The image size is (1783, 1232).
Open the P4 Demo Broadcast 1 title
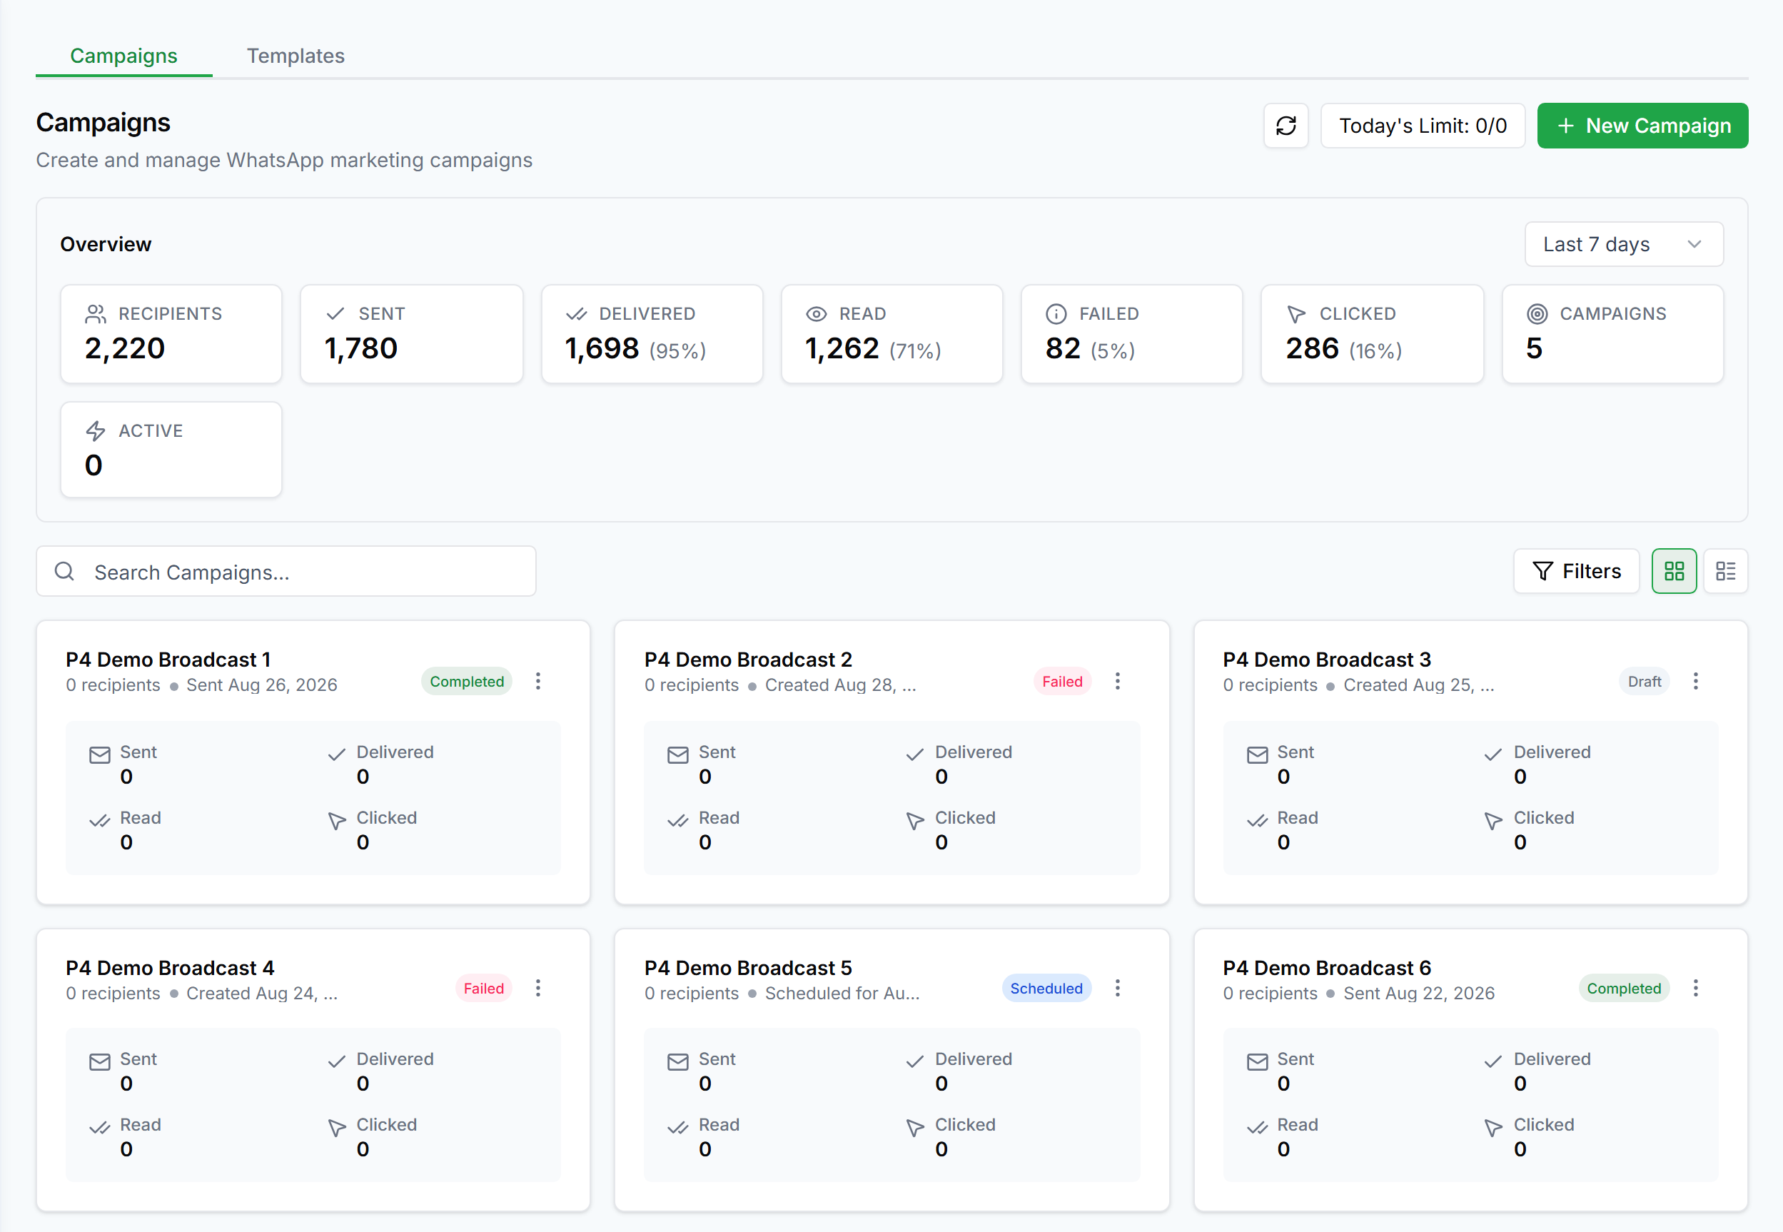coord(168,660)
